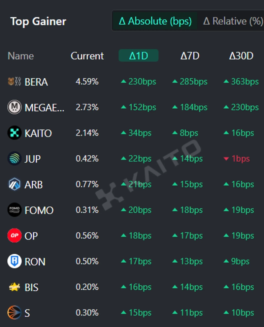This screenshot has height=327, width=264.
Task: Click the ARB Arbitrum icon
Action: coord(14,184)
